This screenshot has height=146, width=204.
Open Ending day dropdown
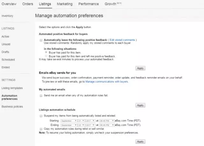pyautogui.click(x=81, y=125)
